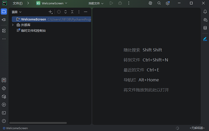Click WelcomeScreen breadcrumb in status bar
Image resolution: width=209 pixels, height=131 pixels.
click(15, 128)
